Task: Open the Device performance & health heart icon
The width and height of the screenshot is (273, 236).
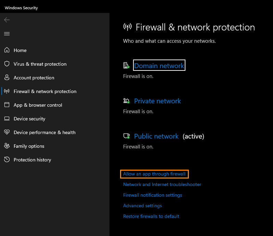Action: 7,132
